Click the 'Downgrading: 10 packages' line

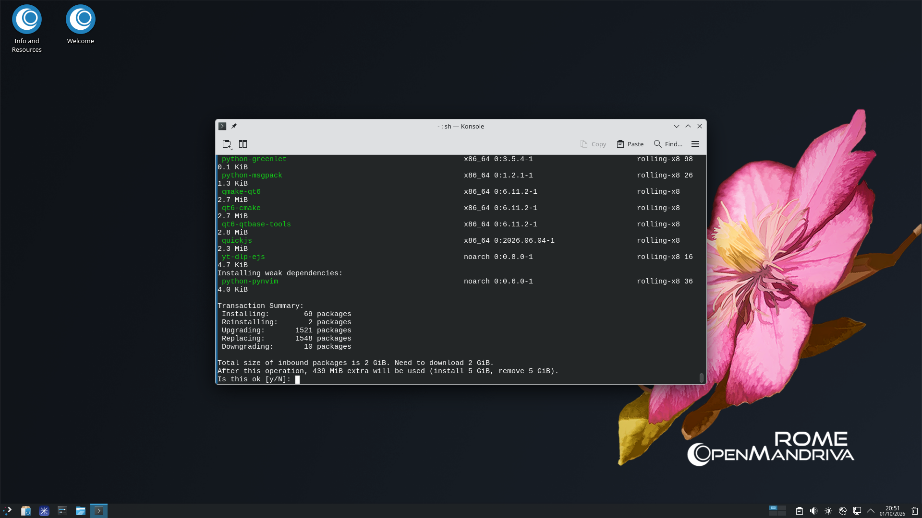click(287, 347)
